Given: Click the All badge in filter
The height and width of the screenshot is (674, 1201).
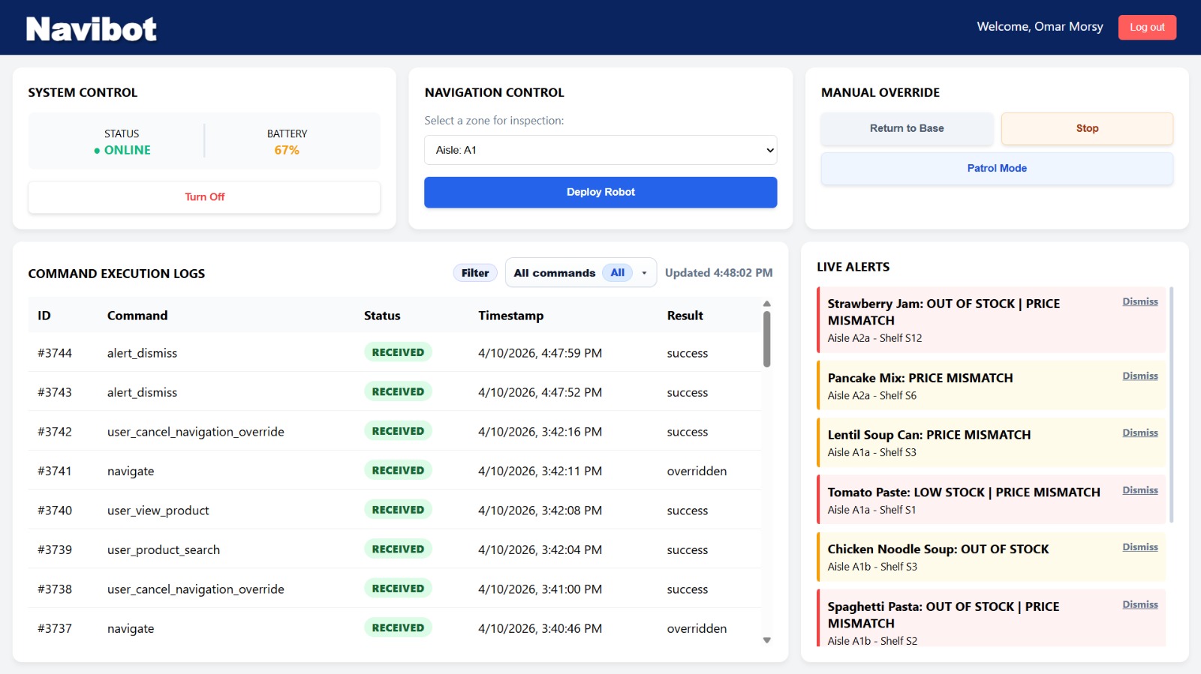Looking at the screenshot, I should coord(617,273).
